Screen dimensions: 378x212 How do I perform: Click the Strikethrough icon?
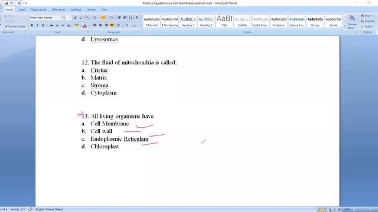pos(51,25)
